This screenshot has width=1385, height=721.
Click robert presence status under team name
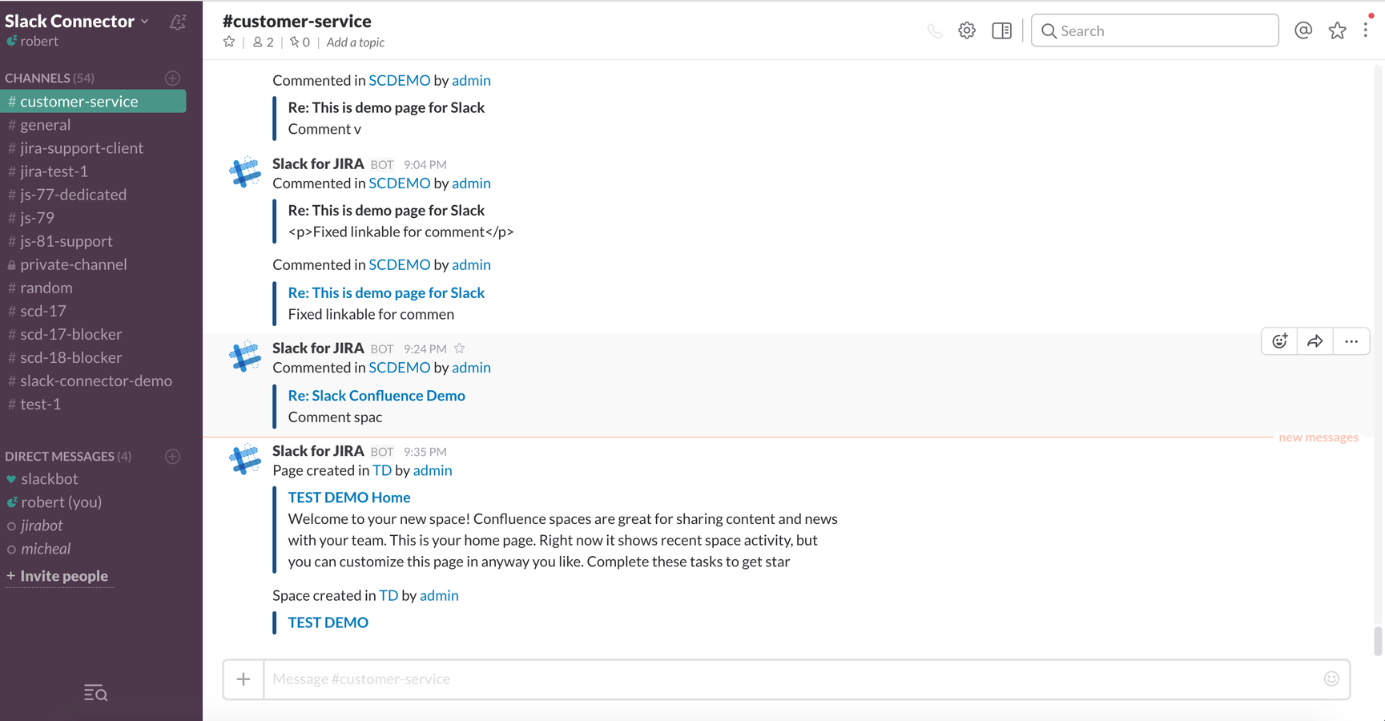(32, 41)
